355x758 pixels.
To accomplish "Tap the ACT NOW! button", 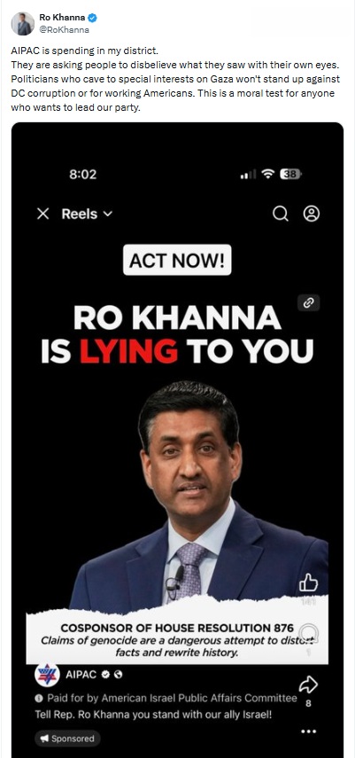I will click(177, 260).
